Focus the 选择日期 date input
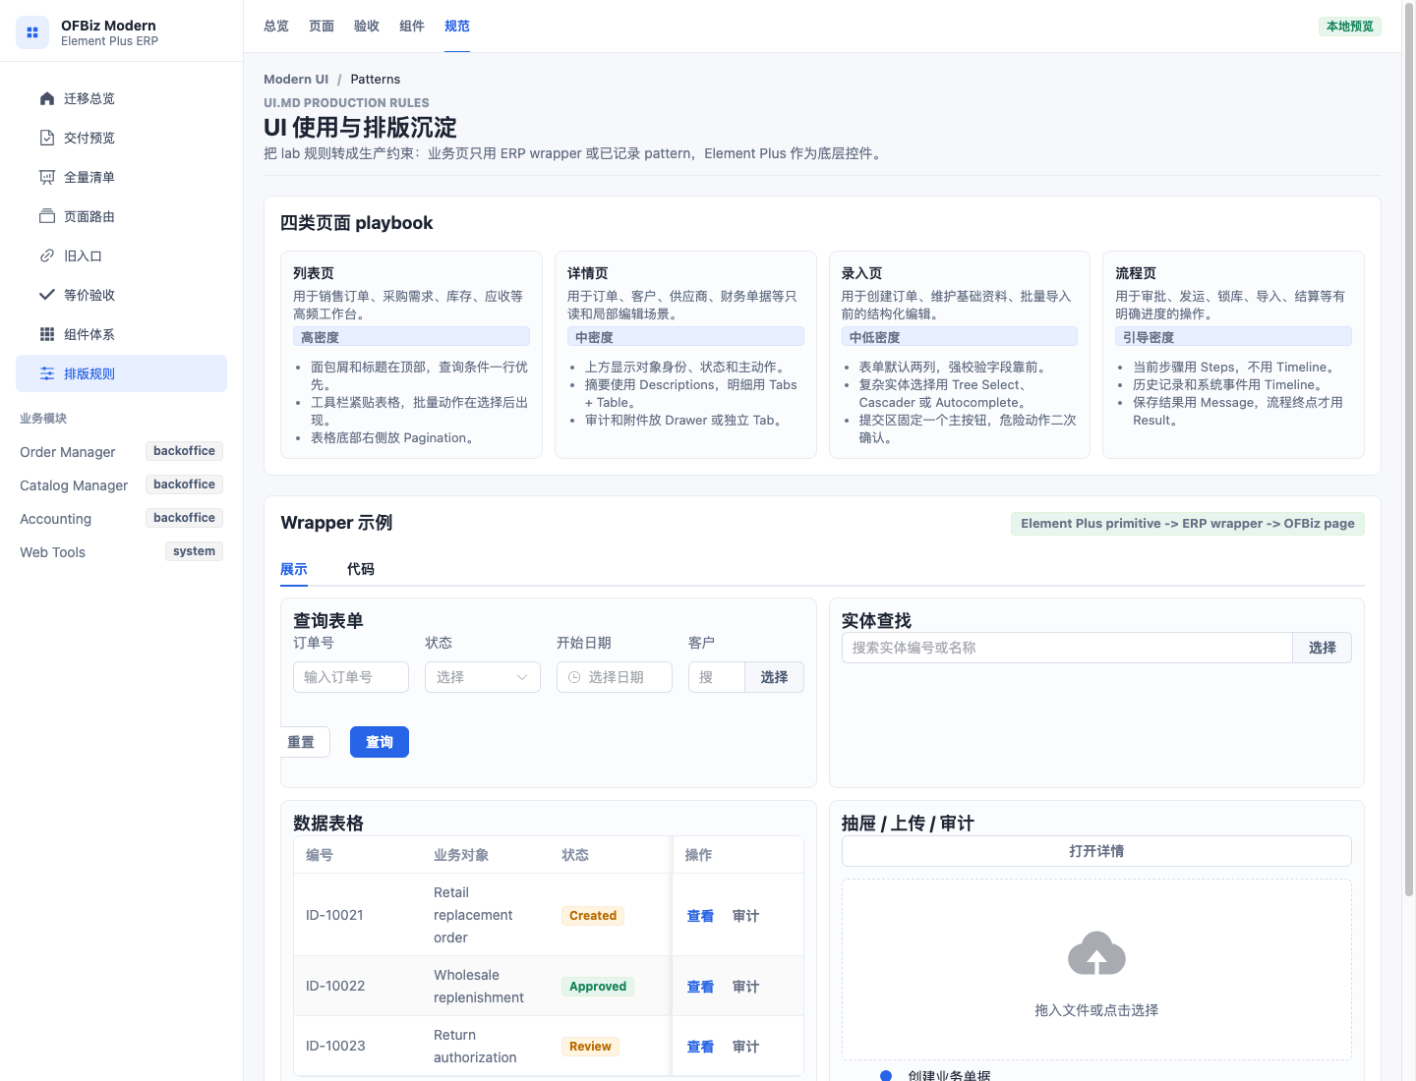This screenshot has width=1416, height=1081. 615,677
